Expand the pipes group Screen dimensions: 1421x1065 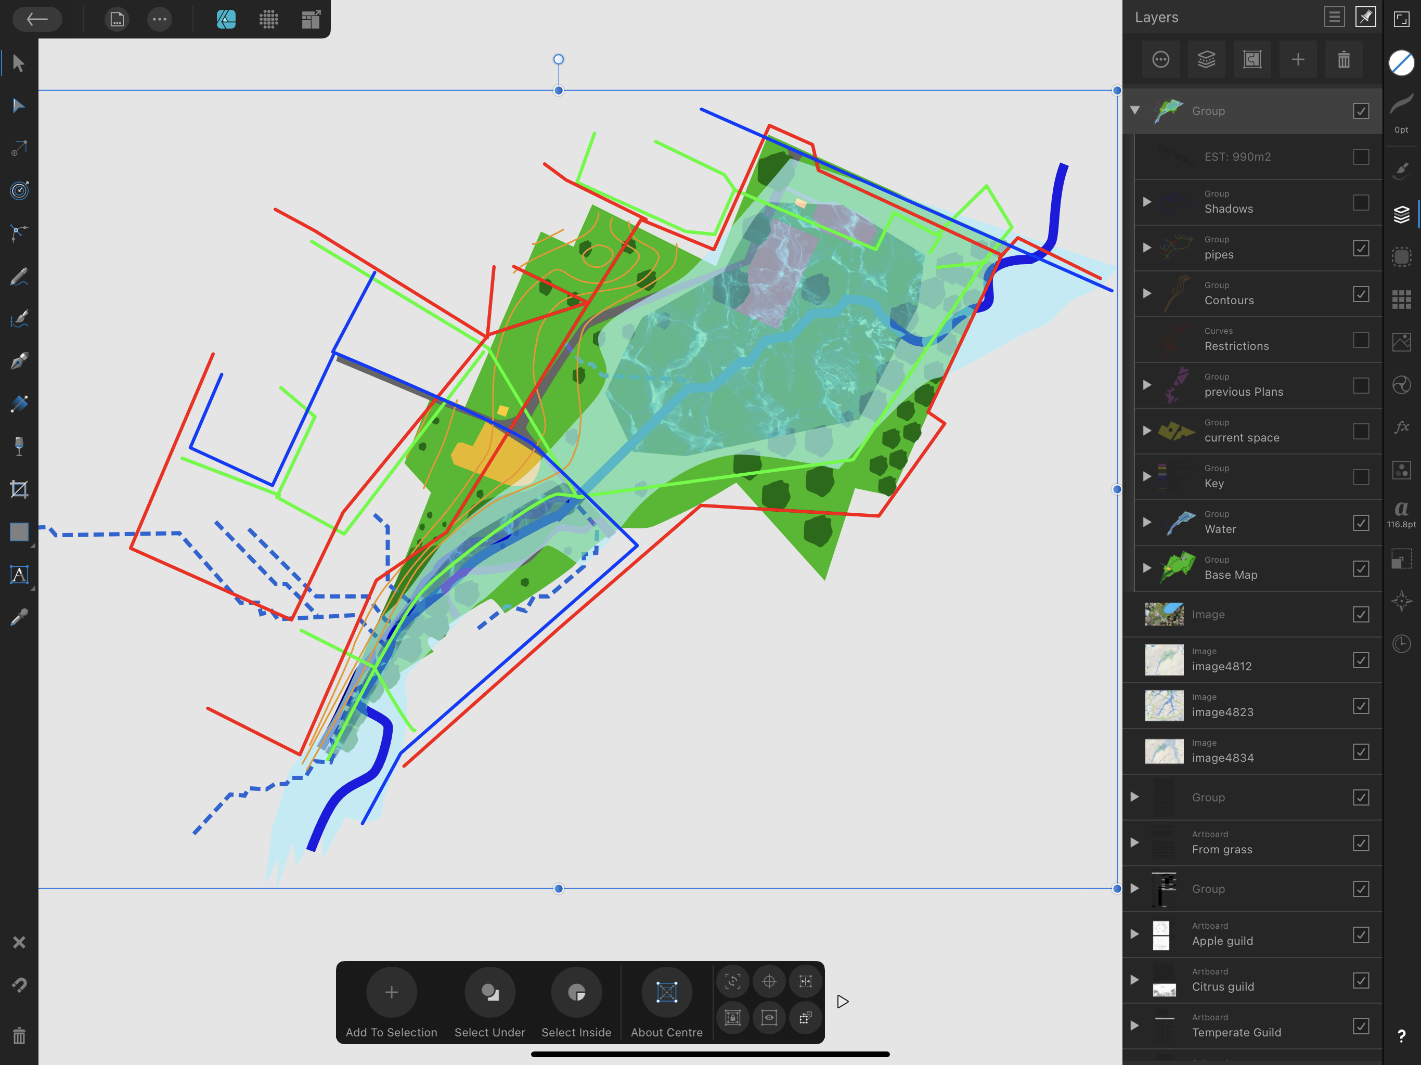click(1147, 248)
